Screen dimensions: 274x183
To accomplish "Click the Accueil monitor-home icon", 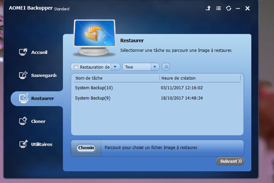I will coord(23,52).
